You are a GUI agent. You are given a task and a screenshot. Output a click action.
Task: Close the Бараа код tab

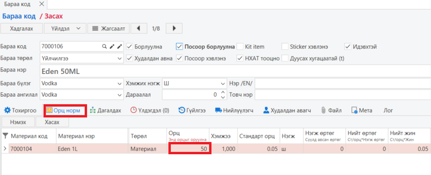point(42,4)
